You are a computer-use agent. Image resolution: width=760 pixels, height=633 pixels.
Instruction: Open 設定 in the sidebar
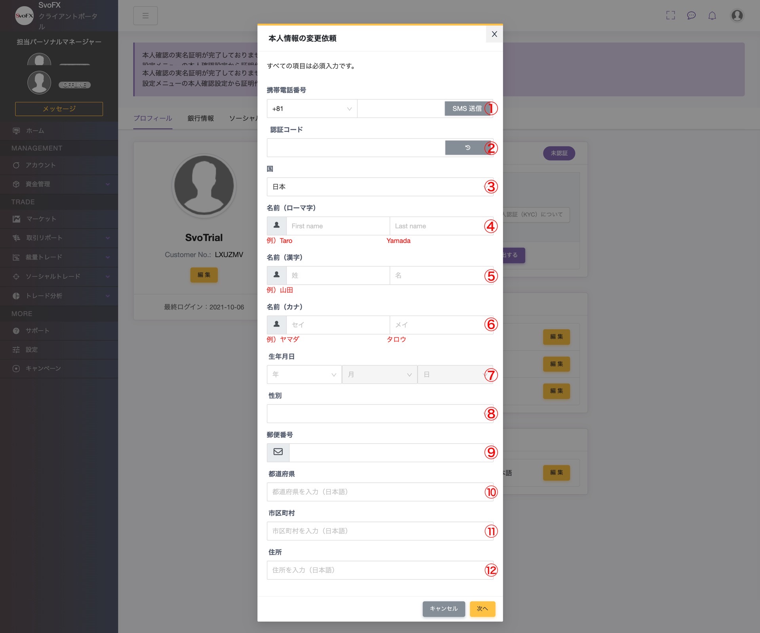tap(59, 350)
